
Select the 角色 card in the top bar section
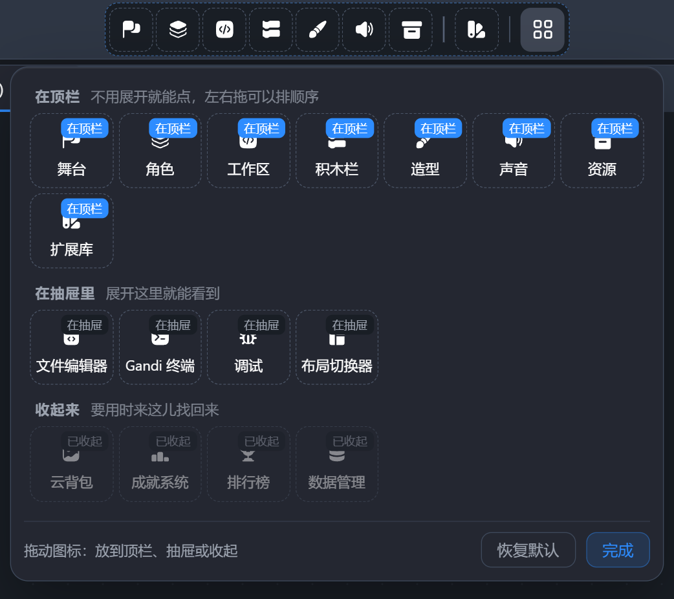point(160,151)
